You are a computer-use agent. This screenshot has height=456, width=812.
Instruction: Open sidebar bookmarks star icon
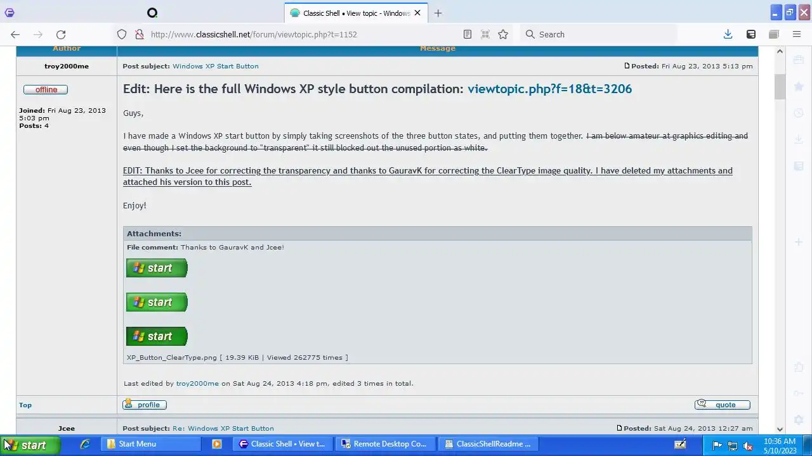799,86
